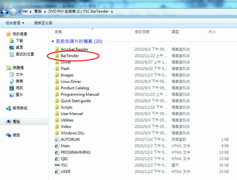This screenshot has width=237, height=180.
Task: Select the Driver folder icon
Action: pyautogui.click(x=57, y=62)
